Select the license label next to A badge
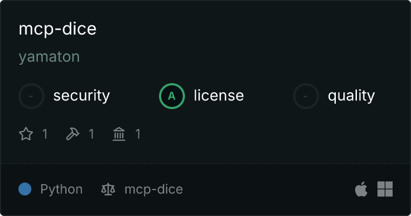Screen dimensions: 411x216 (218, 95)
